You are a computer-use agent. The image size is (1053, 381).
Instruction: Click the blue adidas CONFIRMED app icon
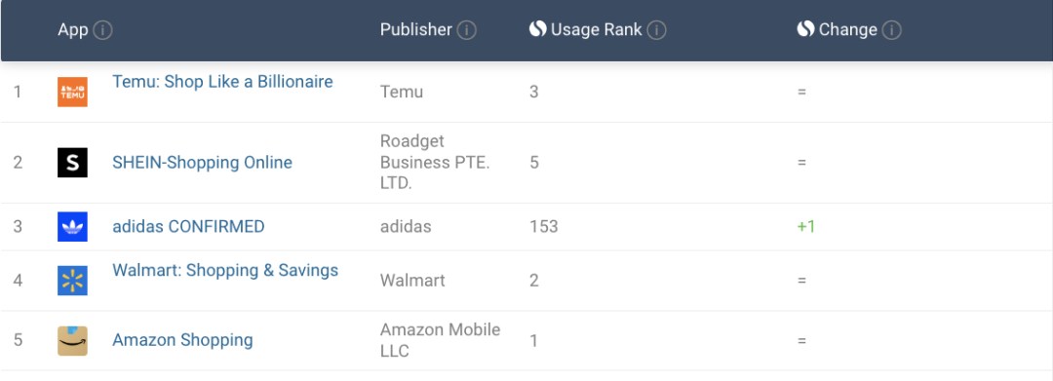point(72,227)
